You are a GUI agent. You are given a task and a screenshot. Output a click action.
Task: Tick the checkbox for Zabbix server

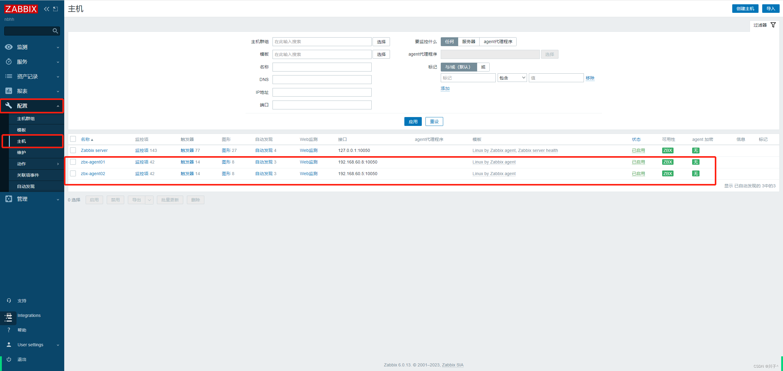[73, 150]
